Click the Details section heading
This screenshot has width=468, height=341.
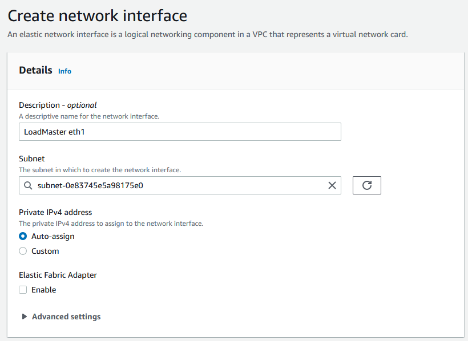coord(35,70)
